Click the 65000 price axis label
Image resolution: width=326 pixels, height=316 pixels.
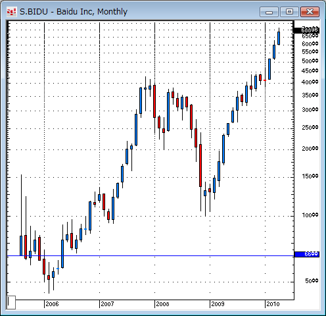point(310,36)
